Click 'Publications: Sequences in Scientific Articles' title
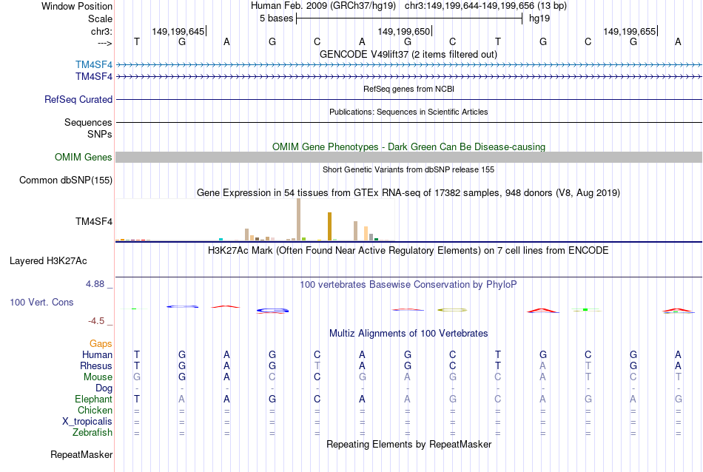 point(408,112)
